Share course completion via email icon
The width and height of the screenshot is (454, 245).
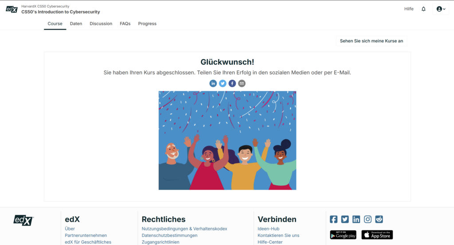tap(242, 84)
